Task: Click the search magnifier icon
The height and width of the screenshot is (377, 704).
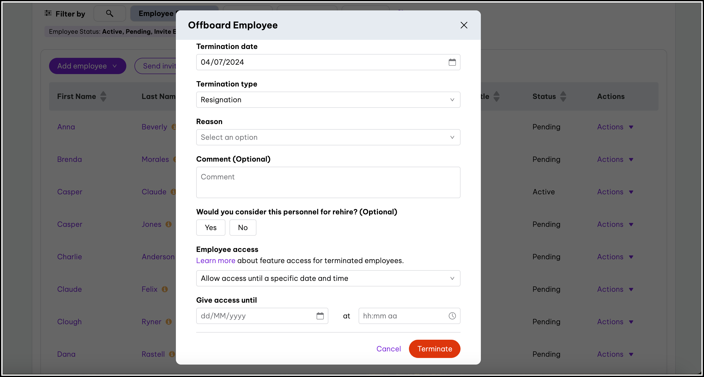Action: tap(110, 13)
